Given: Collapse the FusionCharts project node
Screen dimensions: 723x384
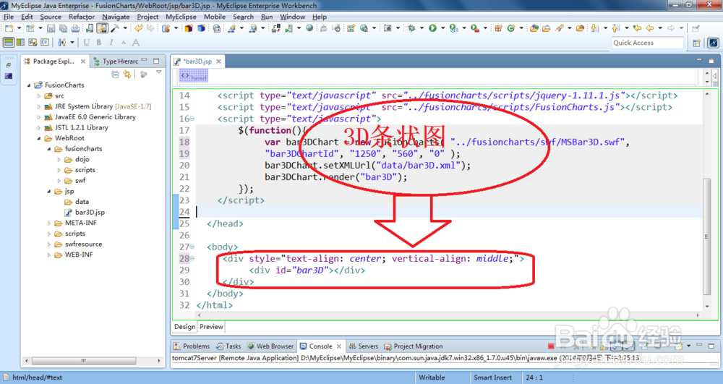Looking at the screenshot, I should (x=29, y=85).
